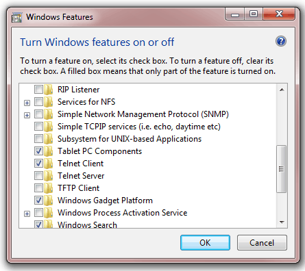
Task: Select the Telnet Client label
Action: pos(80,164)
